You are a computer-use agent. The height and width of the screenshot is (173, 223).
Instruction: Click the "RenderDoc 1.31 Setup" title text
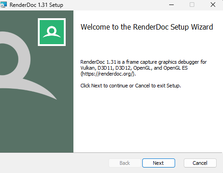[36, 5]
